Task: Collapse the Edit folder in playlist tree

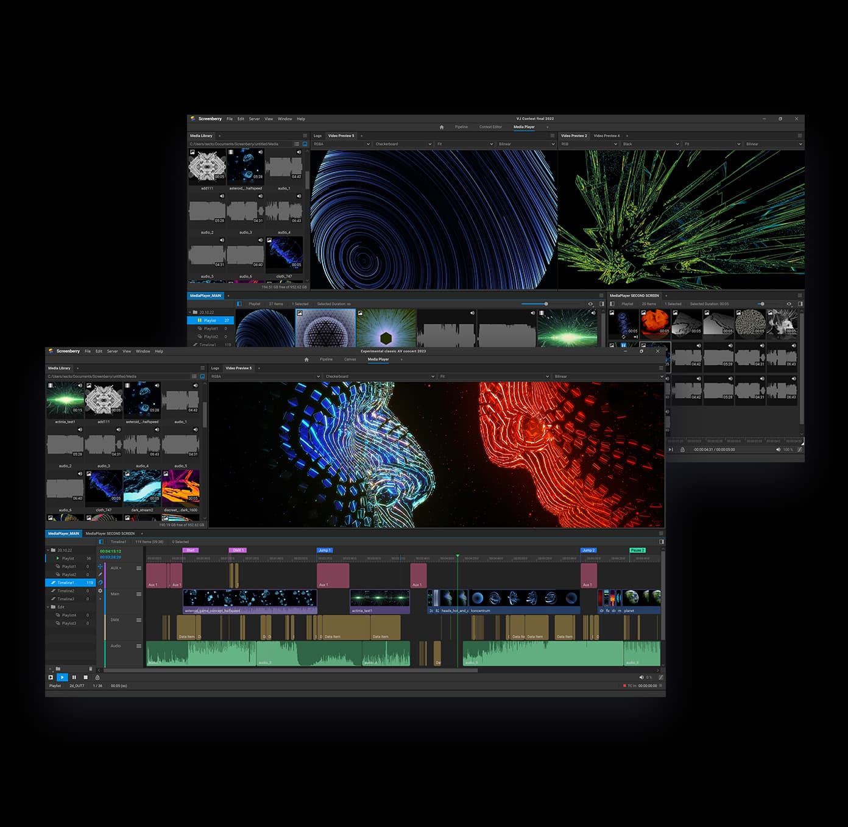Action: (x=48, y=607)
